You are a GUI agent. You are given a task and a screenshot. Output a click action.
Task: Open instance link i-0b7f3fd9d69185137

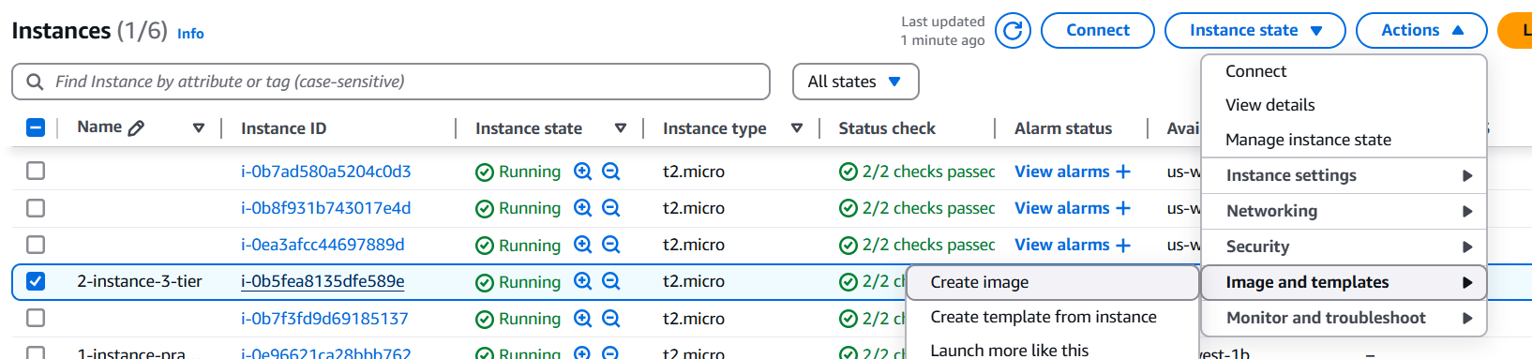(x=324, y=319)
